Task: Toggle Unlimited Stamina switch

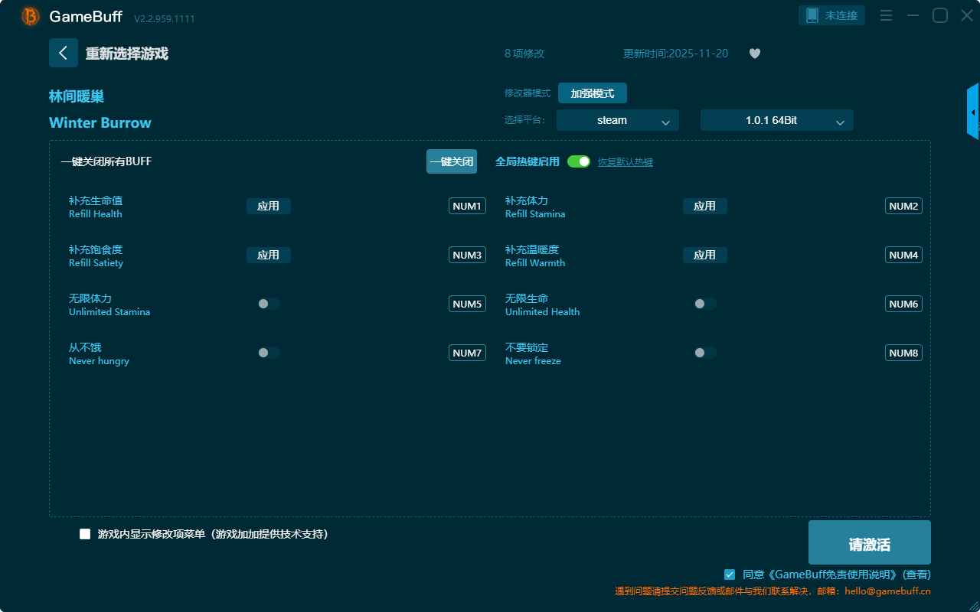Action: pyautogui.click(x=269, y=304)
